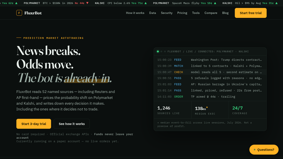This screenshot has width=283, height=159.
Task: Click the first POLYMARKET label in the ticker
Action: click(32, 3)
